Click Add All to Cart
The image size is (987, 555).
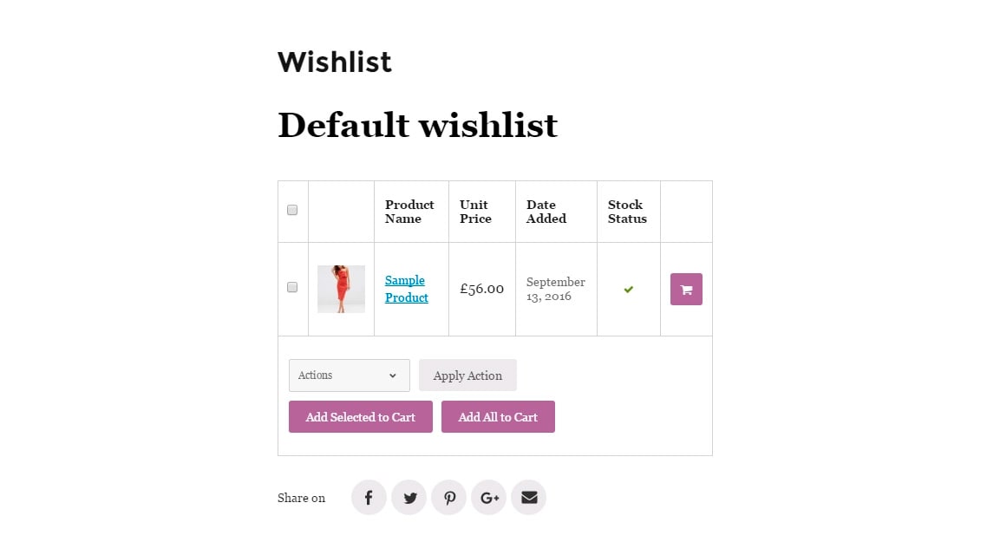point(498,417)
